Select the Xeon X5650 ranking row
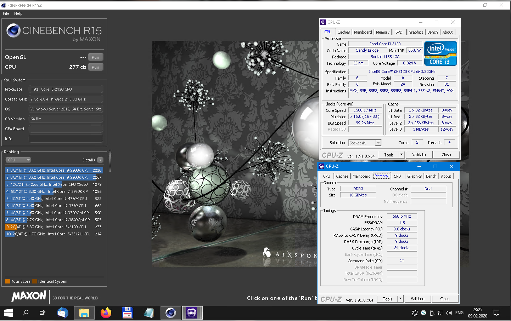 point(54,184)
